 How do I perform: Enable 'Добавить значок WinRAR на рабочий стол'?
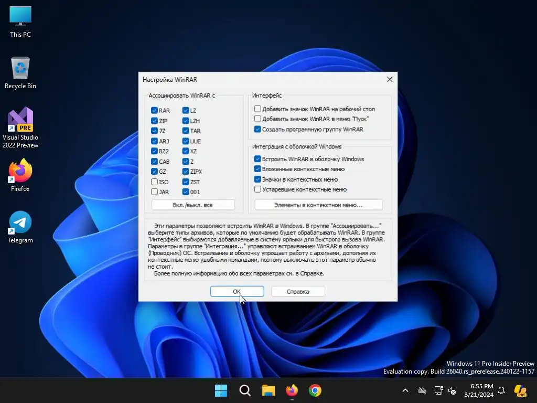pyautogui.click(x=257, y=109)
